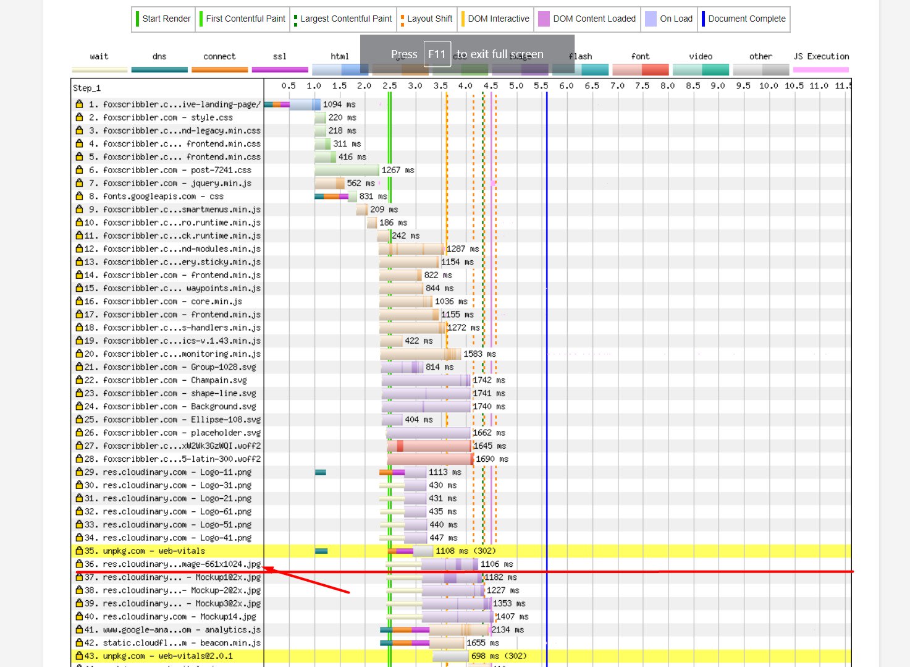This screenshot has height=667, width=910.
Task: Open request 3 nd-legacy.min.css row
Action: [x=461, y=130]
